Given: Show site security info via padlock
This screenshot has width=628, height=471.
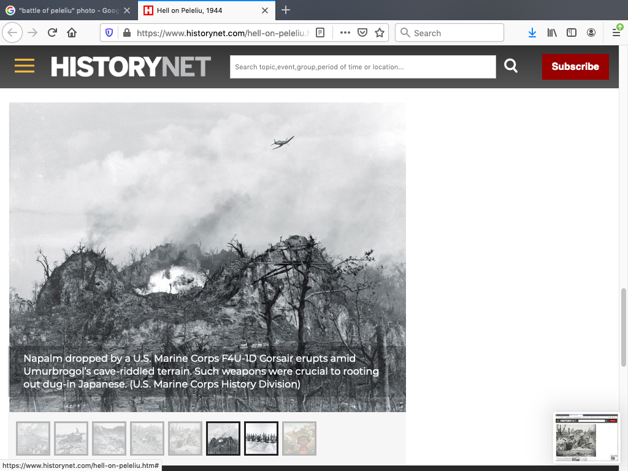Looking at the screenshot, I should [x=126, y=33].
